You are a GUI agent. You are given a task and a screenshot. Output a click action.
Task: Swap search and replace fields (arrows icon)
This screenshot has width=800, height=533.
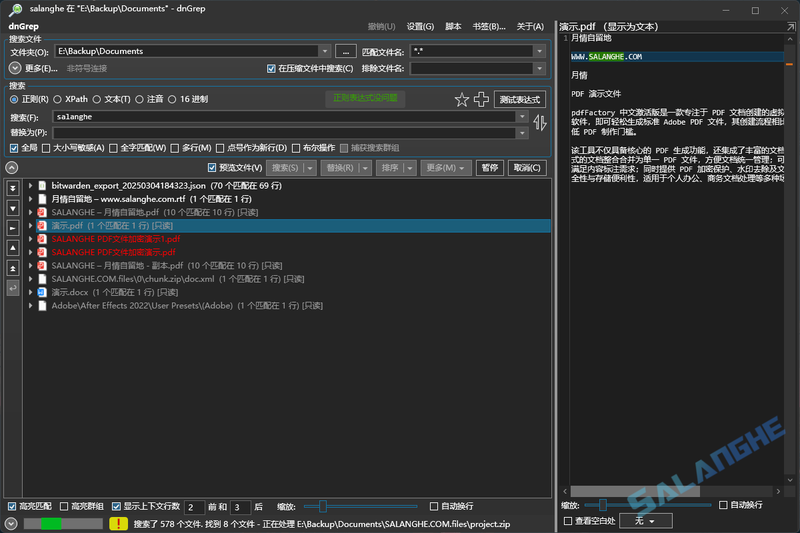click(x=540, y=123)
